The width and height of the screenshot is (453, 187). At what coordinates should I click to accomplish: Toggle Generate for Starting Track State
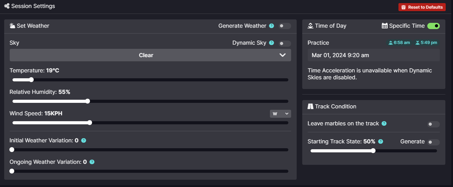tap(433, 142)
